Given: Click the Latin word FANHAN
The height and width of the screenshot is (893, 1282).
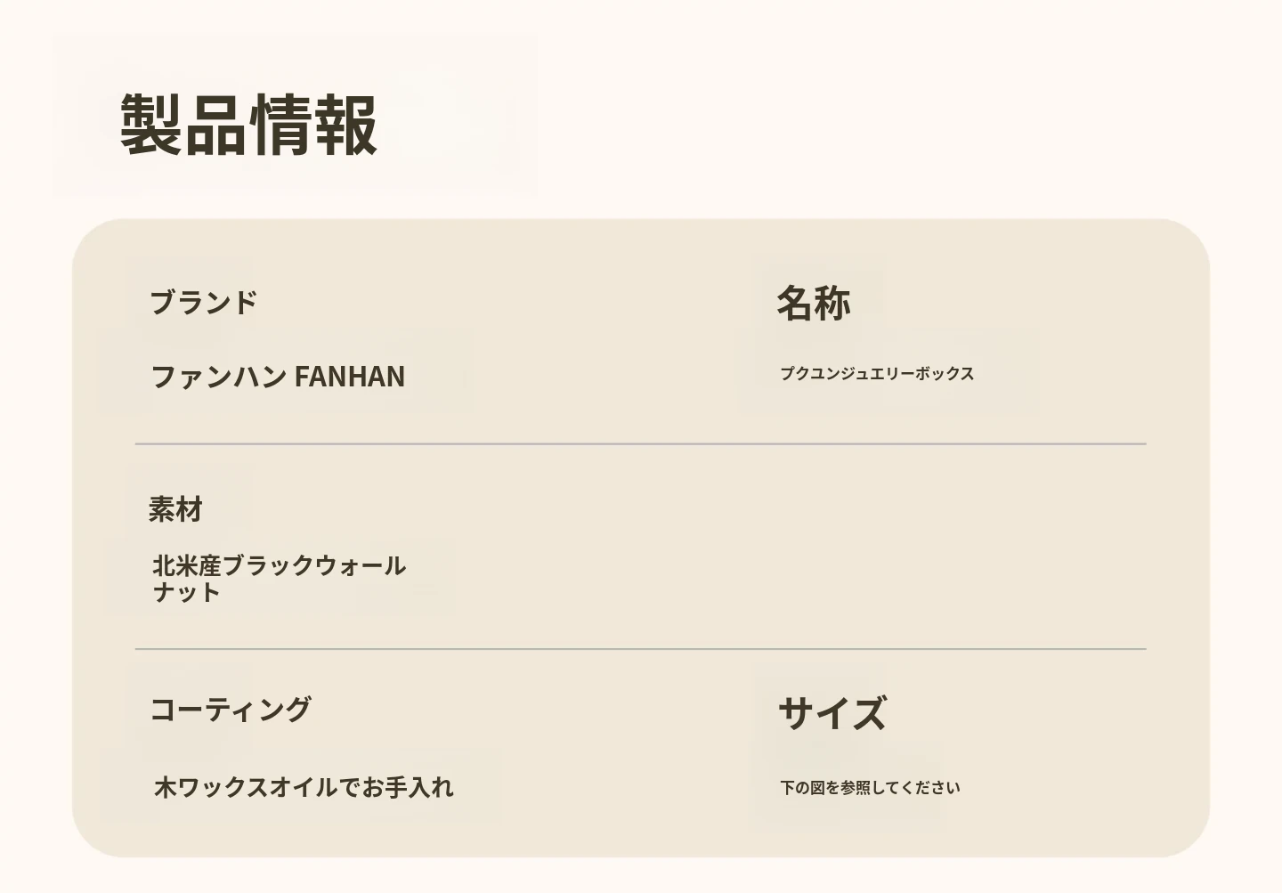Looking at the screenshot, I should (x=350, y=377).
